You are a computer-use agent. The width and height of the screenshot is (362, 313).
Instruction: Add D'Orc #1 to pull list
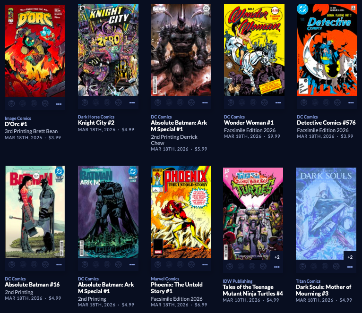click(11, 103)
